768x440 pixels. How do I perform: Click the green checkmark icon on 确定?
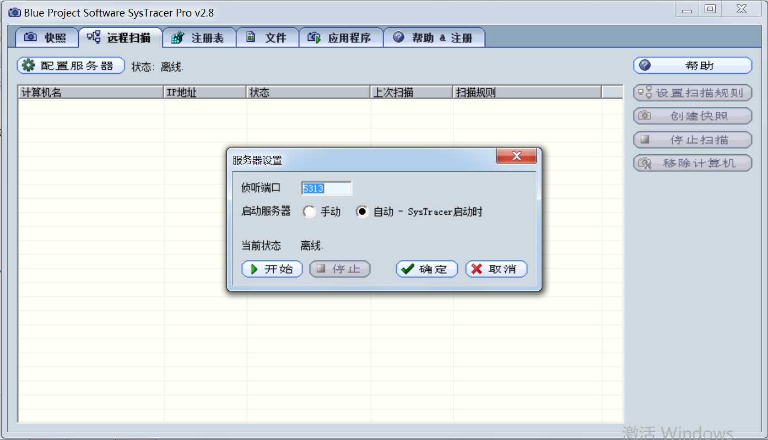click(408, 269)
